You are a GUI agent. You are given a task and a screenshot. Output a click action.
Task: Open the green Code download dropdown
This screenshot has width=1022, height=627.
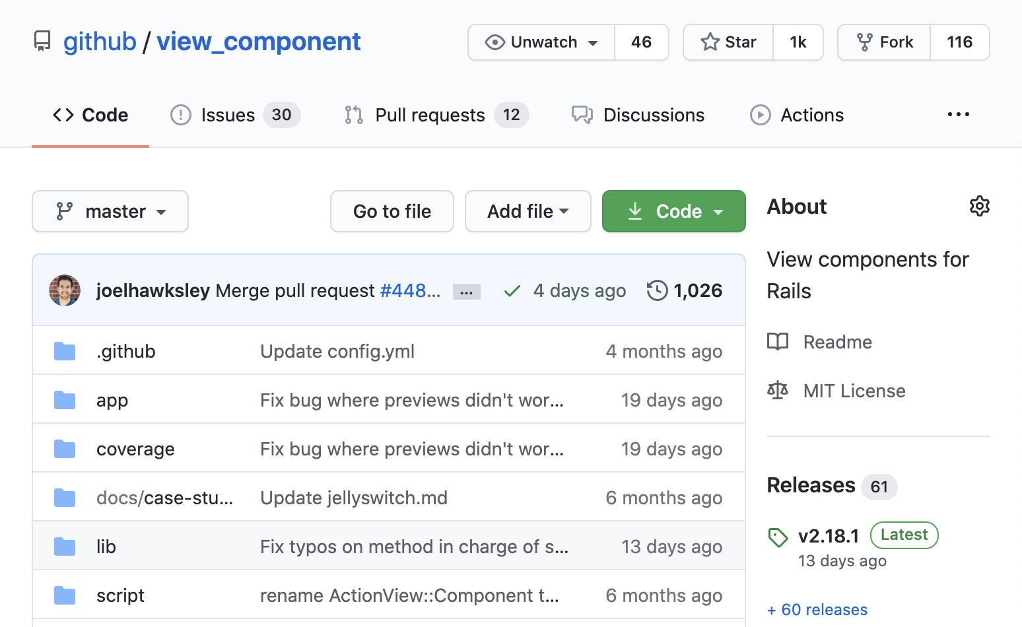click(x=673, y=211)
